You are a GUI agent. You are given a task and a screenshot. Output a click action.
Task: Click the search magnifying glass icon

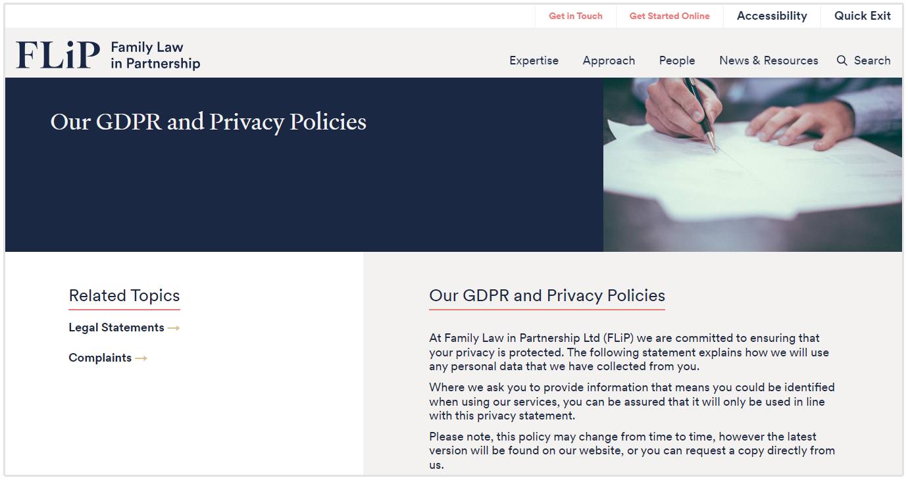pyautogui.click(x=842, y=60)
